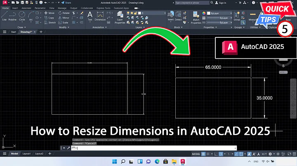Switch to the Layout1 tab
Screen dimensions: 297x166
coord(26,154)
